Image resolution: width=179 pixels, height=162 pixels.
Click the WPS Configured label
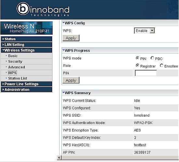pos(77,108)
